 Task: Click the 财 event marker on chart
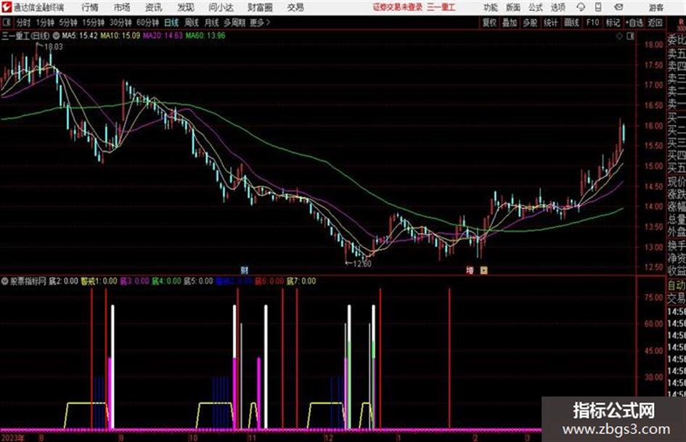[245, 270]
